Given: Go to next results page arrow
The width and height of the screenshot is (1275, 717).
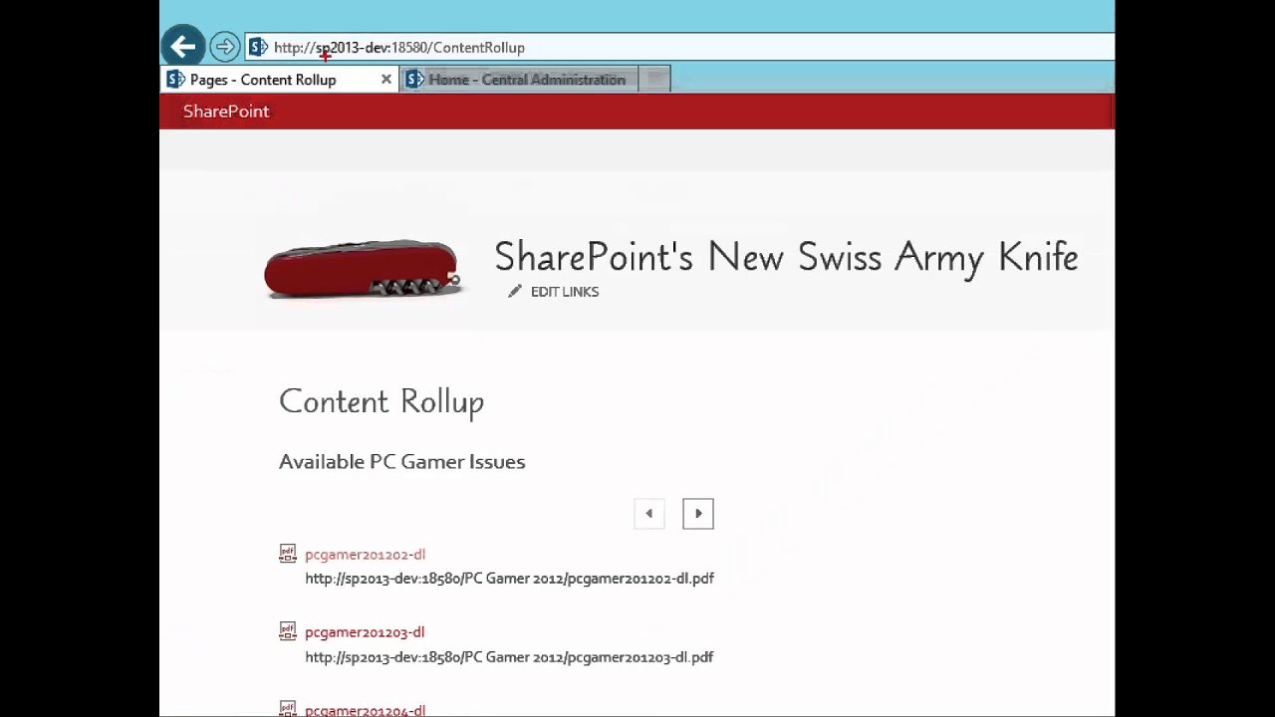Looking at the screenshot, I should tap(698, 514).
